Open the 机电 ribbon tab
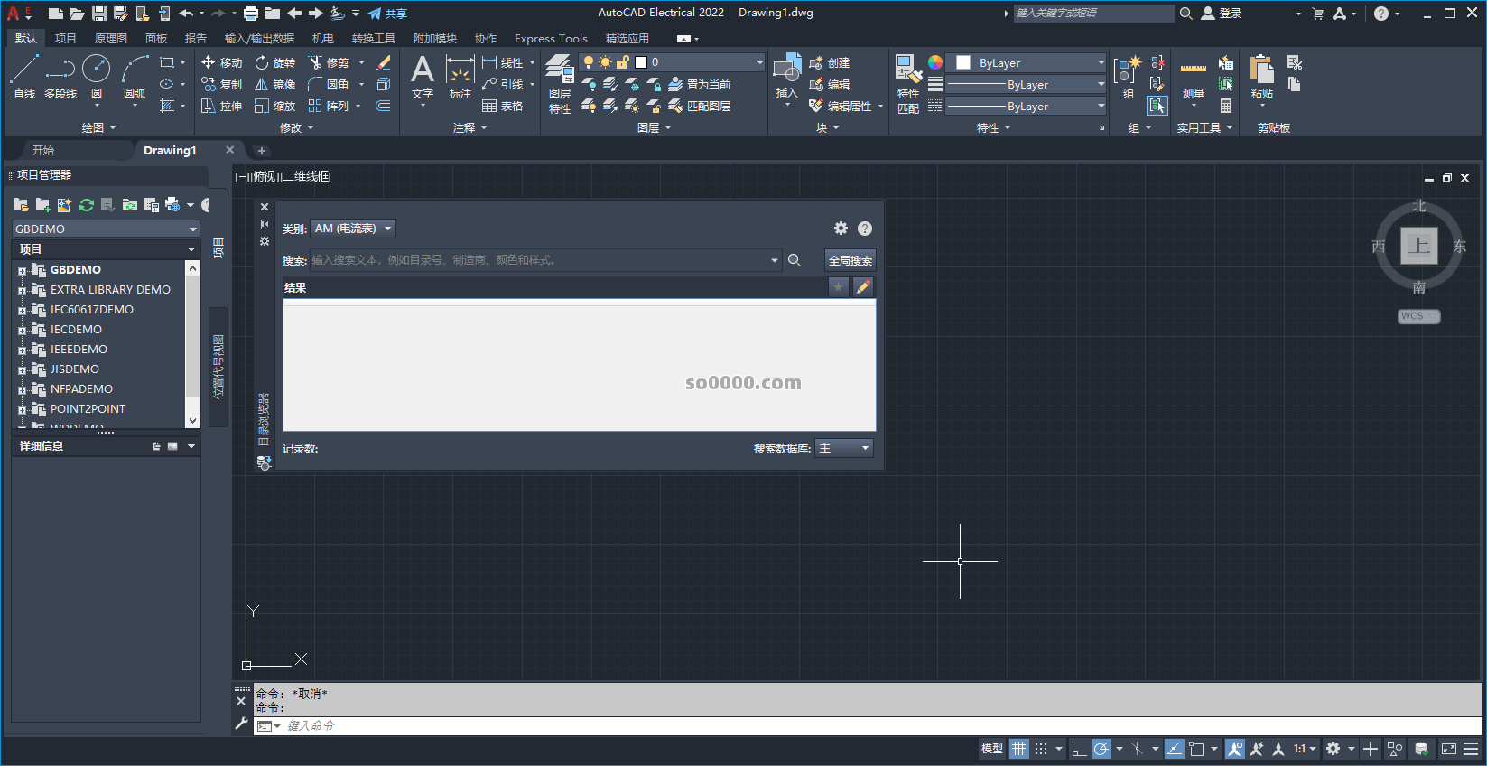 point(323,39)
